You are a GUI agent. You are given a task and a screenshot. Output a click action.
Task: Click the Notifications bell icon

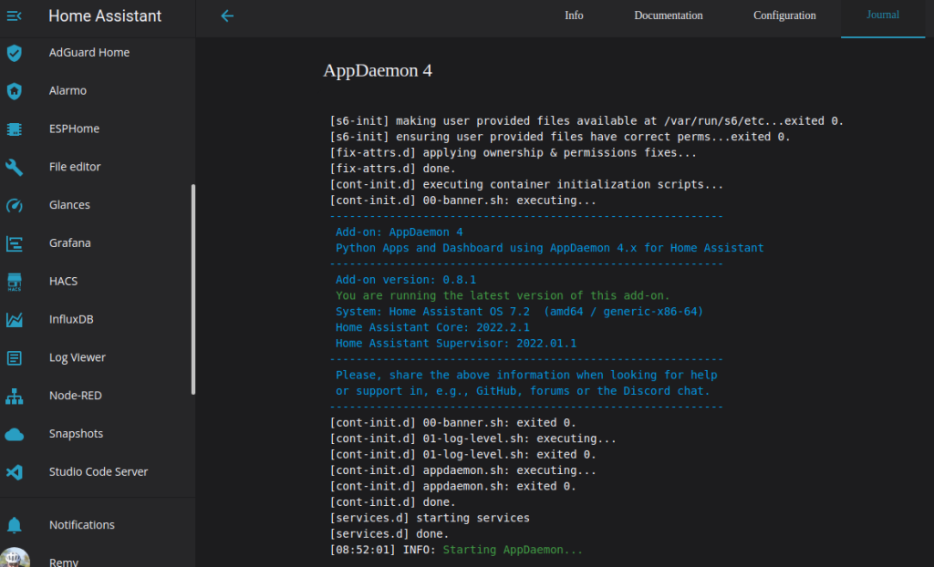pyautogui.click(x=15, y=525)
